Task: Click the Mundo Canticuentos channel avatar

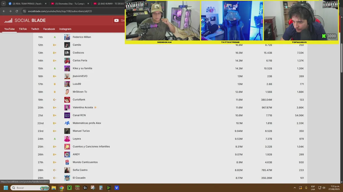Action: [x=67, y=162]
